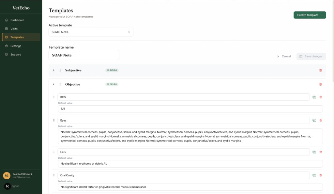Select Visits in the sidebar
Image resolution: width=334 pixels, height=194 pixels.
pyautogui.click(x=14, y=28)
